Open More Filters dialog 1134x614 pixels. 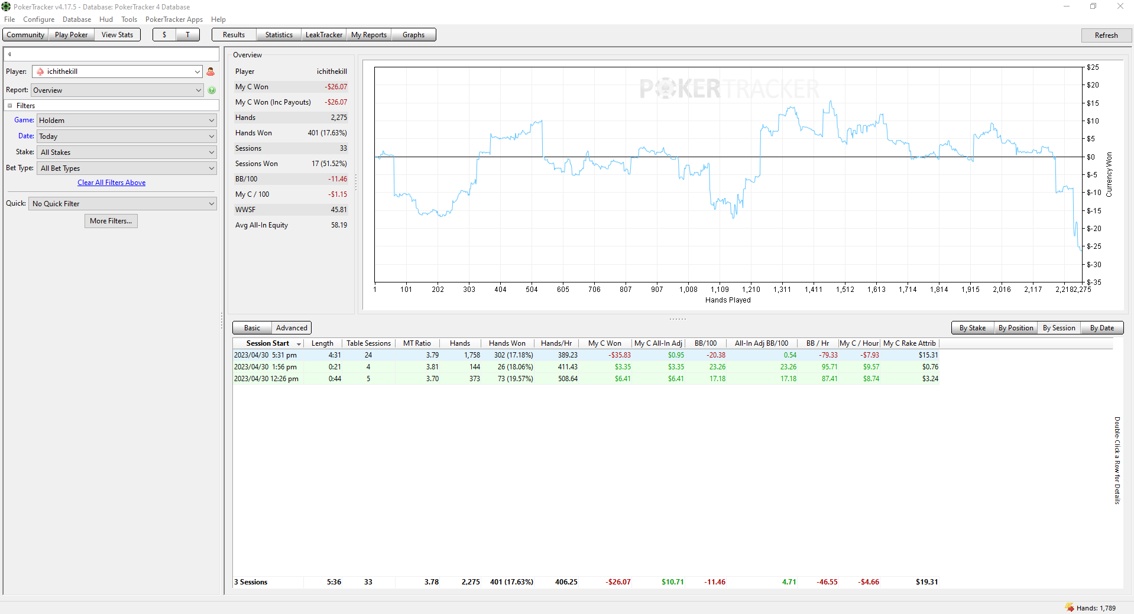111,221
